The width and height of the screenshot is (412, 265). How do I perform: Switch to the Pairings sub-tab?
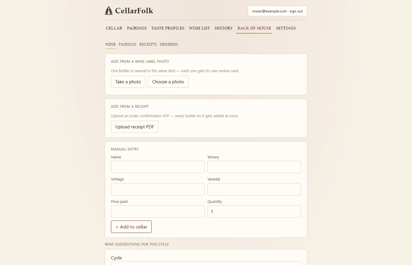pos(127,44)
